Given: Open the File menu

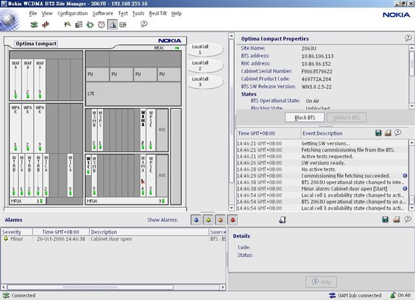Looking at the screenshot, I should pos(33,13).
